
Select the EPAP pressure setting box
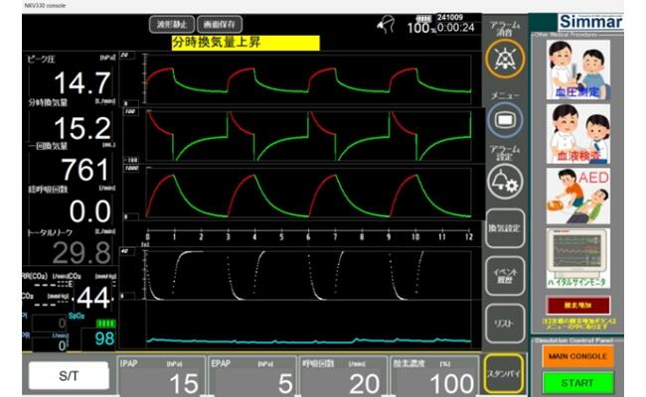pos(252,375)
